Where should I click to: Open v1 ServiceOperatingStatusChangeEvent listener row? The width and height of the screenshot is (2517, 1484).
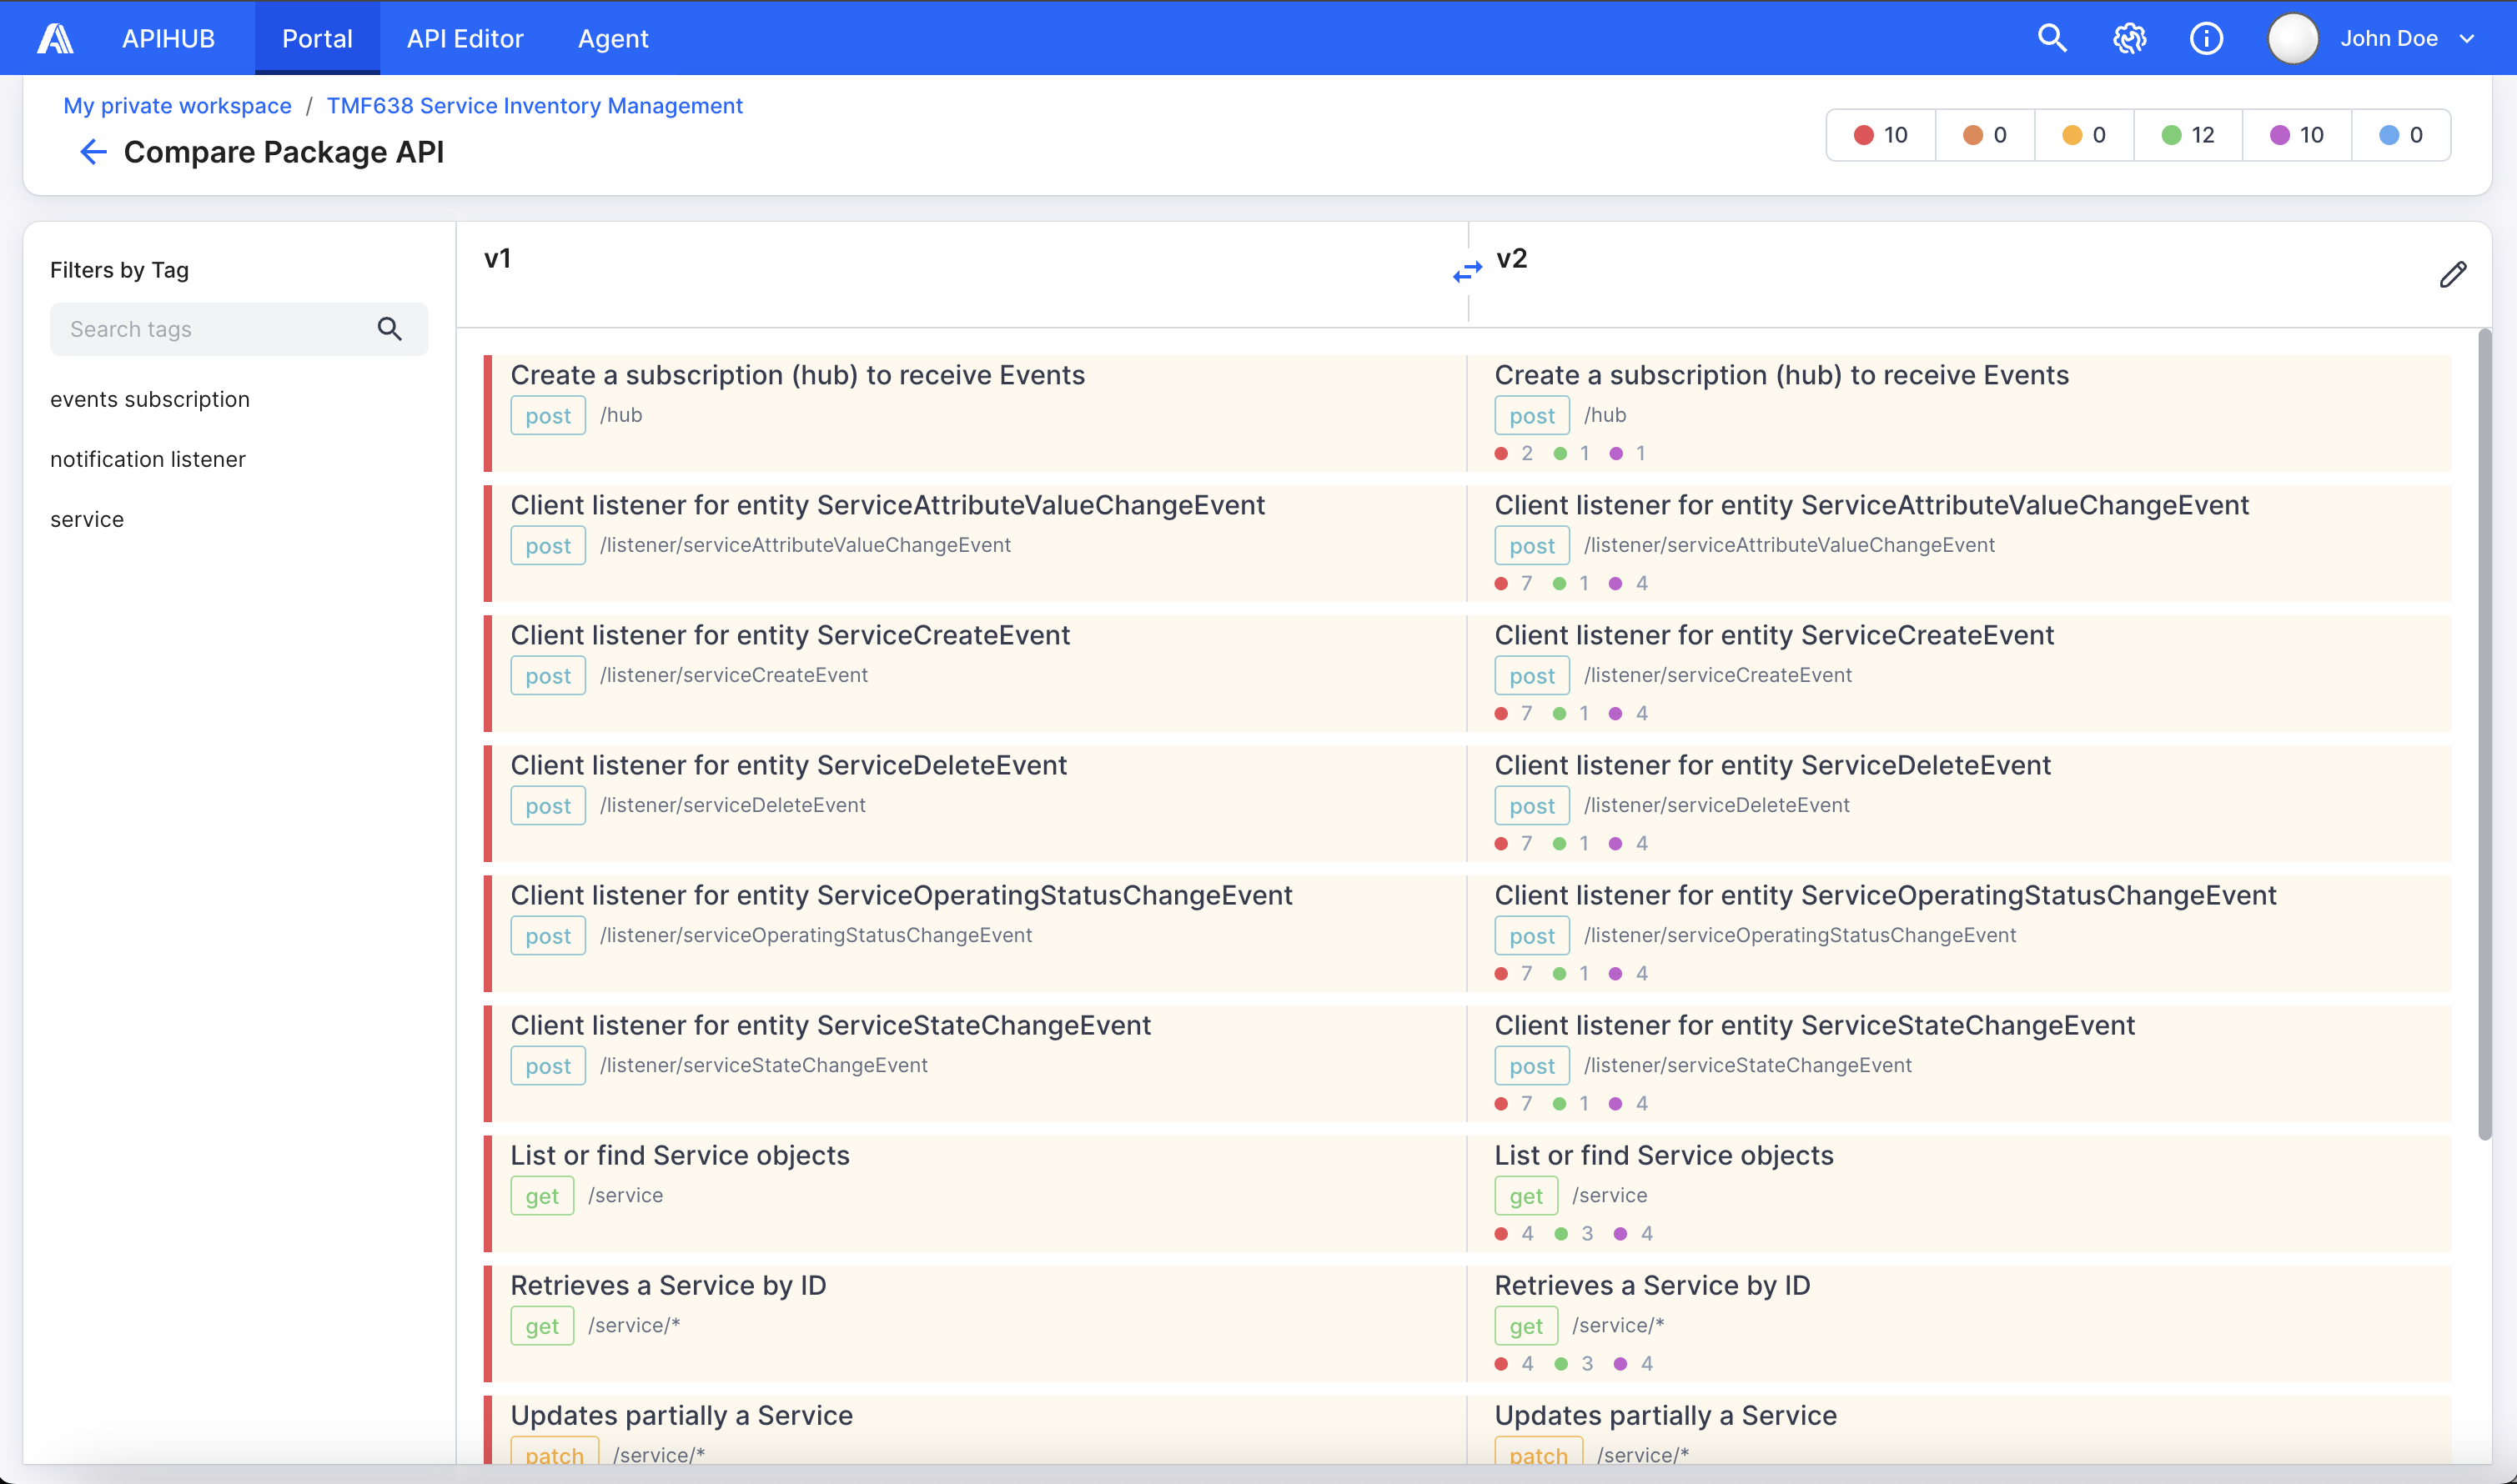pyautogui.click(x=976, y=933)
